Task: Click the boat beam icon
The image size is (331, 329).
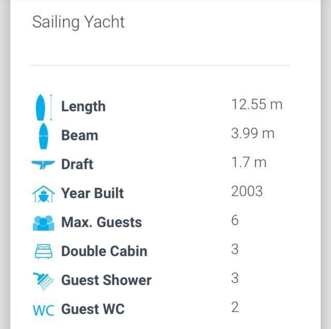Action: coord(43,136)
